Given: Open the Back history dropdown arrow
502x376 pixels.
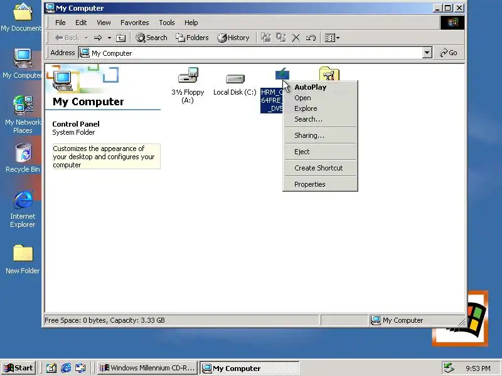Looking at the screenshot, I should click(x=86, y=38).
